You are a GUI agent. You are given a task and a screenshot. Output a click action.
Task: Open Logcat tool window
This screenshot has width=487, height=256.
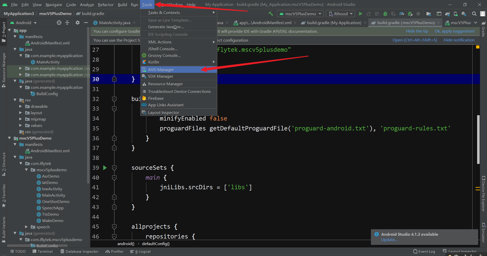(141, 251)
